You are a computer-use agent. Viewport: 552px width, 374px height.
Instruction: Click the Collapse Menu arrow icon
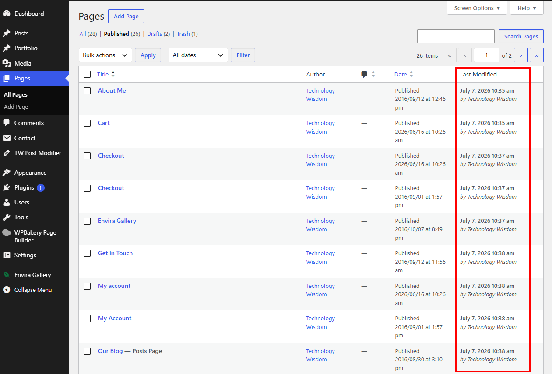pyautogui.click(x=7, y=290)
